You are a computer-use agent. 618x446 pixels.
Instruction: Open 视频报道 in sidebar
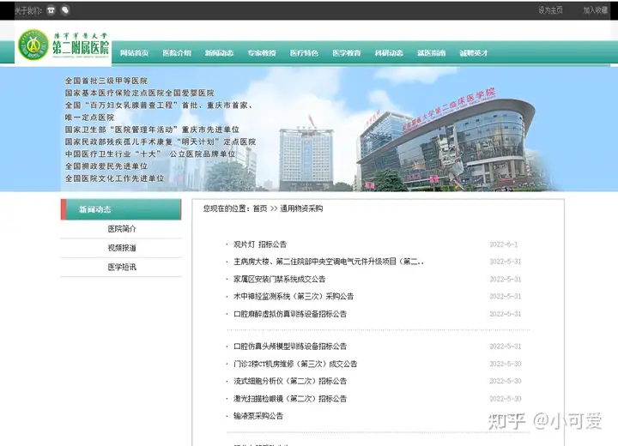(x=122, y=248)
